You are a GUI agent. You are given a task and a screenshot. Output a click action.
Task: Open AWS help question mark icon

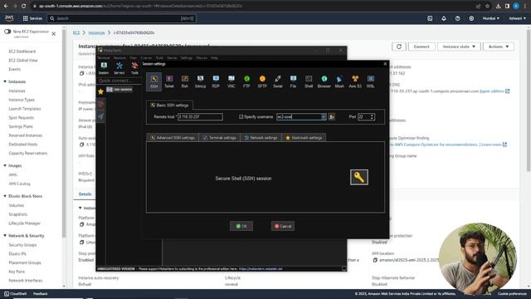point(457,18)
